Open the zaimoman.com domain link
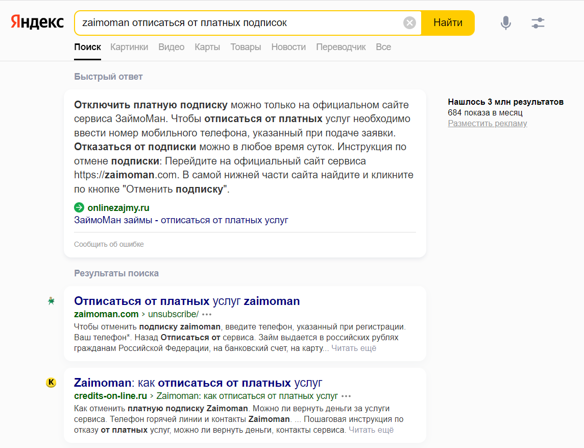Image resolution: width=584 pixels, height=448 pixels. [106, 314]
